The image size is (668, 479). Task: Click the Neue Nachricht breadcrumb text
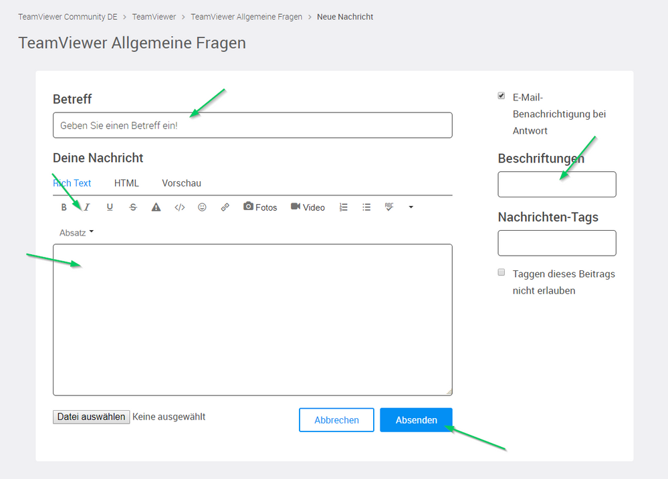tap(345, 17)
